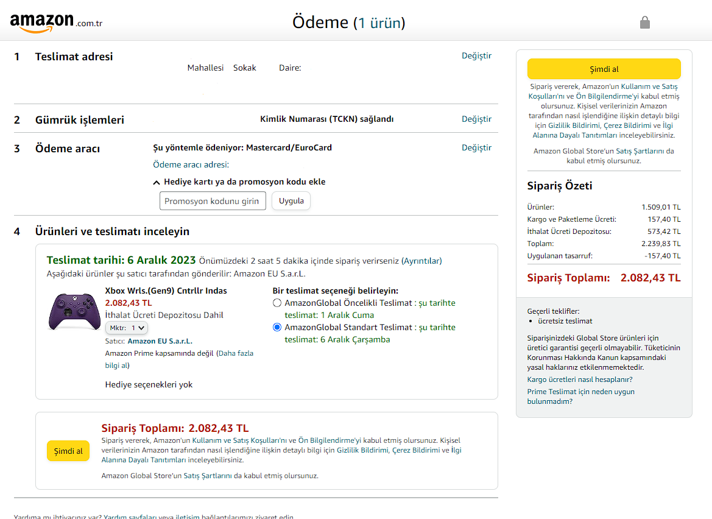Click the Xbox controller product thumbnail

pos(74,311)
